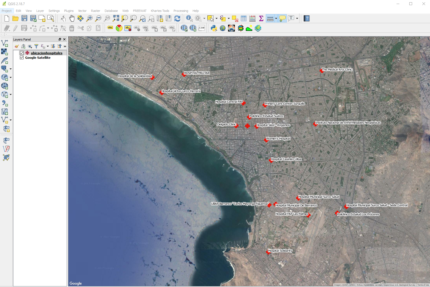Activate the Identify Features tool
The image size is (430, 287).
click(x=189, y=18)
